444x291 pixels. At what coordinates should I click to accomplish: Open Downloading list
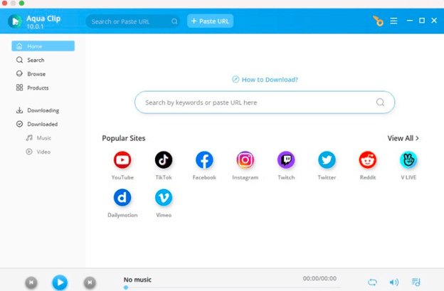coord(43,110)
